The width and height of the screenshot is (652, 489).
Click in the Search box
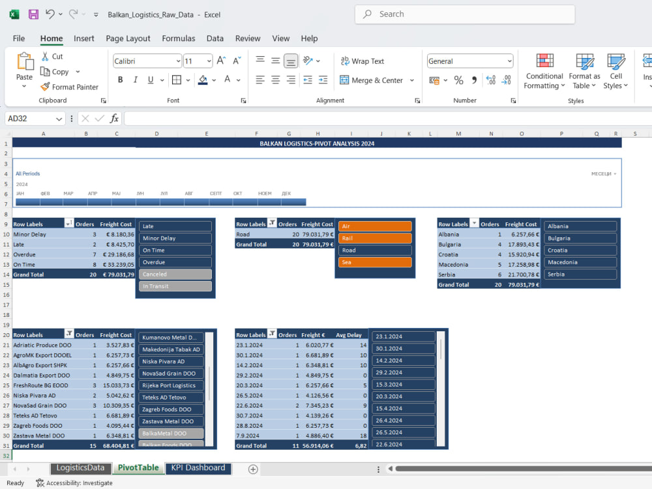click(x=465, y=14)
